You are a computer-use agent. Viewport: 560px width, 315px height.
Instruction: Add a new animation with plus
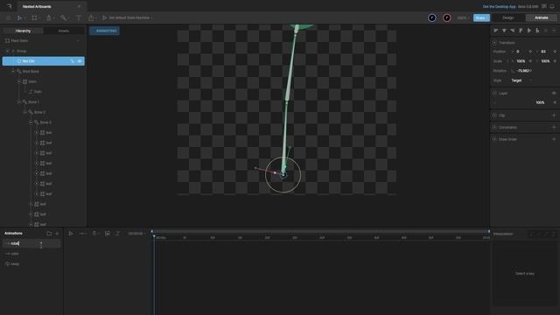click(x=57, y=234)
